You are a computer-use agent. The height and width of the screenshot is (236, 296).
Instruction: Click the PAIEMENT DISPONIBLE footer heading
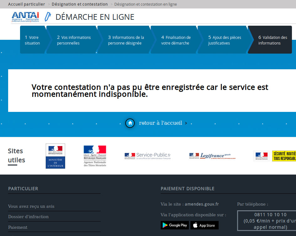[187, 189]
